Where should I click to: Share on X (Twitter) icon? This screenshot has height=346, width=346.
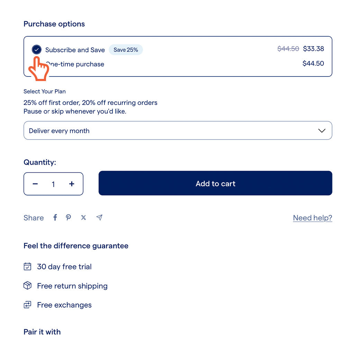(x=83, y=218)
